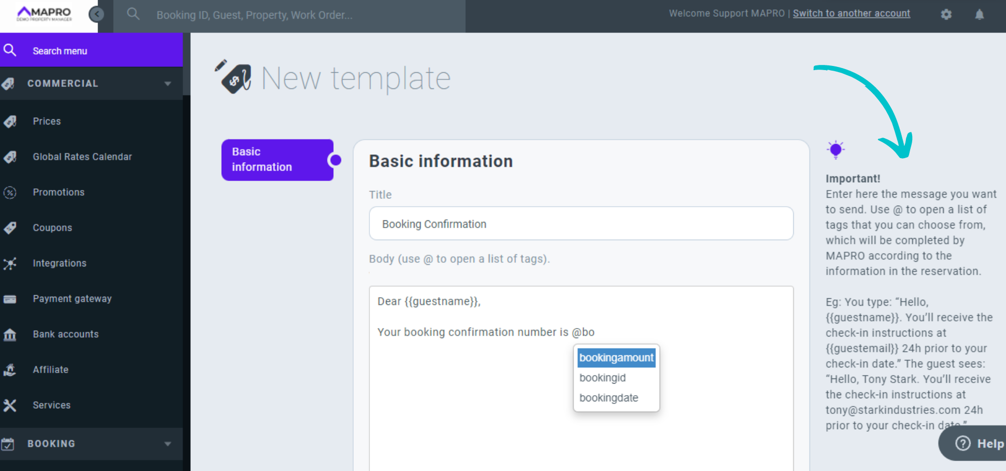
Task: Select the Bank accounts icon
Action: 10,334
